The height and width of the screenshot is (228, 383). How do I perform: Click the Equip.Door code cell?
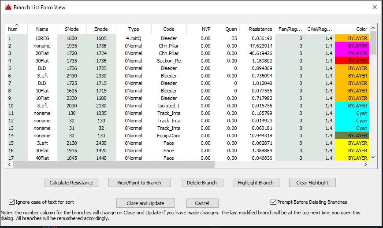tap(169, 136)
